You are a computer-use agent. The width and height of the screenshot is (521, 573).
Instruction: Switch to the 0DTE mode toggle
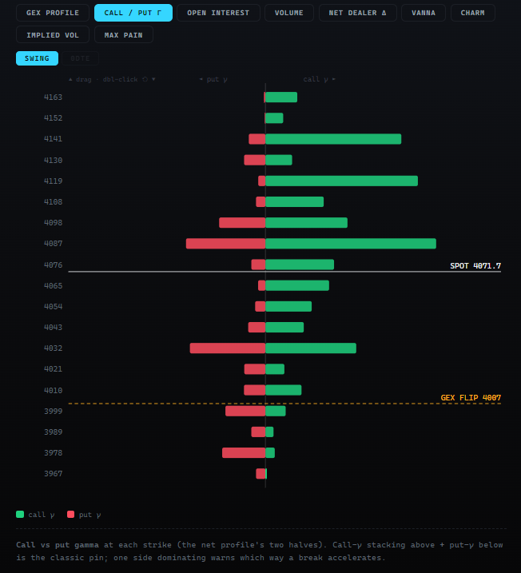[80, 58]
